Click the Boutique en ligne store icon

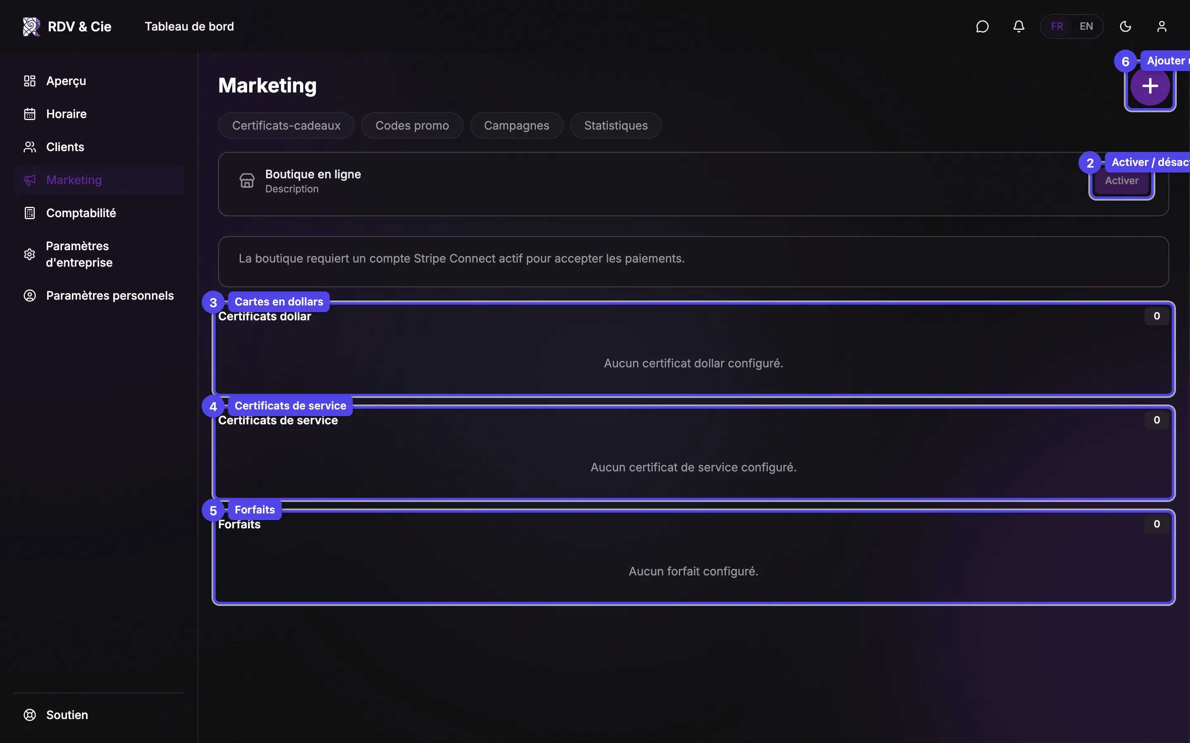click(x=247, y=181)
